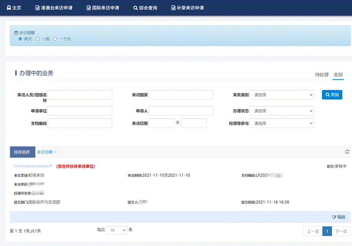Click the refresh icon in sort bar

click(347, 151)
